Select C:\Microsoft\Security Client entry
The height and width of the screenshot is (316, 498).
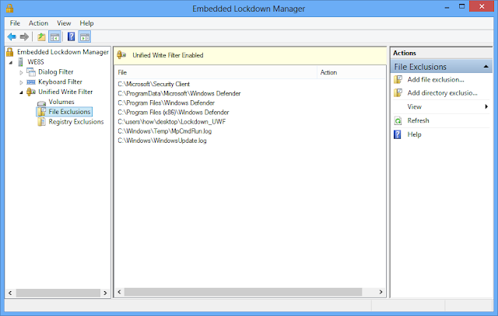[154, 84]
